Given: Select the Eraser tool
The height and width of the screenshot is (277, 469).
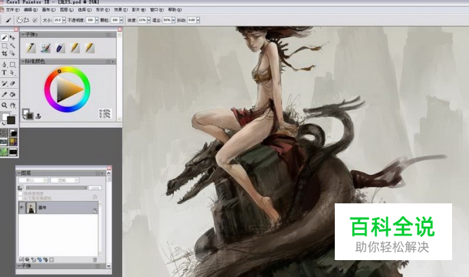Looking at the screenshot, I should (x=12, y=84).
